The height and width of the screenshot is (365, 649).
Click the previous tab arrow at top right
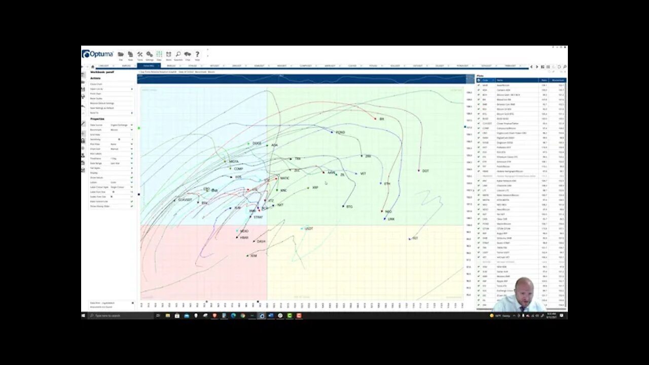click(x=531, y=66)
